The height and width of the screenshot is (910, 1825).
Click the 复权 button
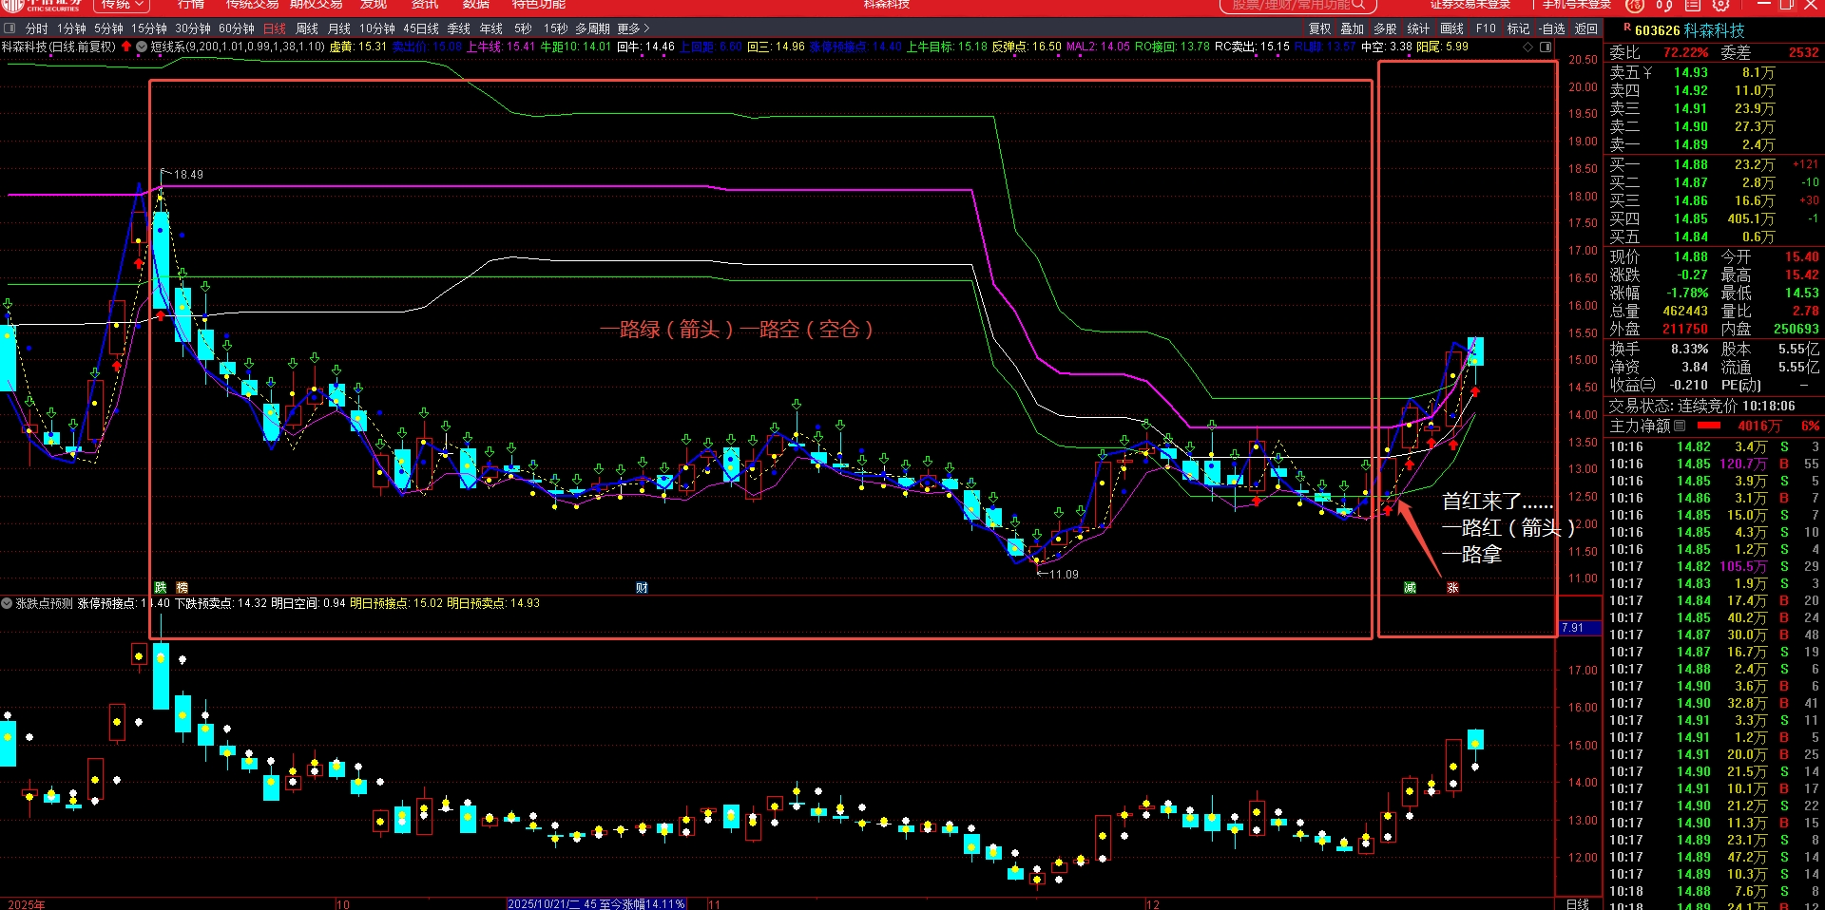pos(1320,28)
